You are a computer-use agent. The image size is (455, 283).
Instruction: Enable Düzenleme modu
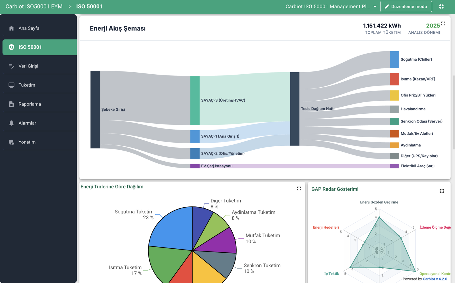pos(406,7)
